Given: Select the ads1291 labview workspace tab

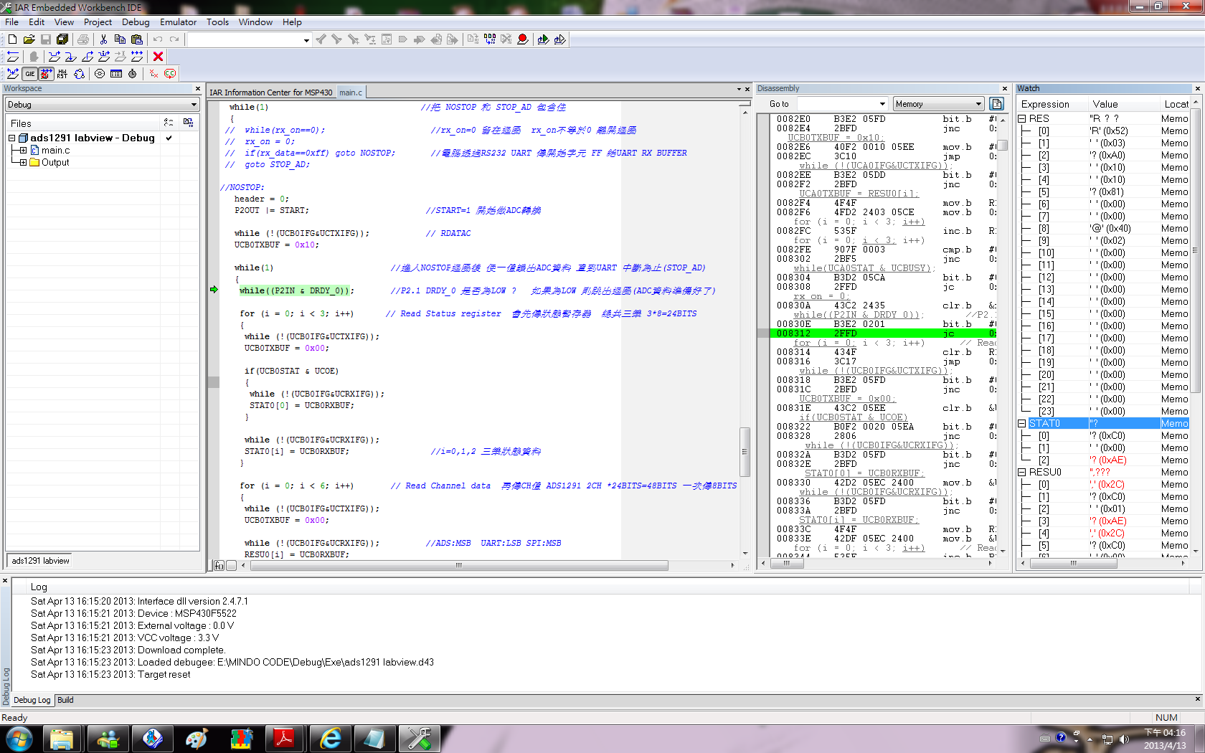Looking at the screenshot, I should 41,561.
